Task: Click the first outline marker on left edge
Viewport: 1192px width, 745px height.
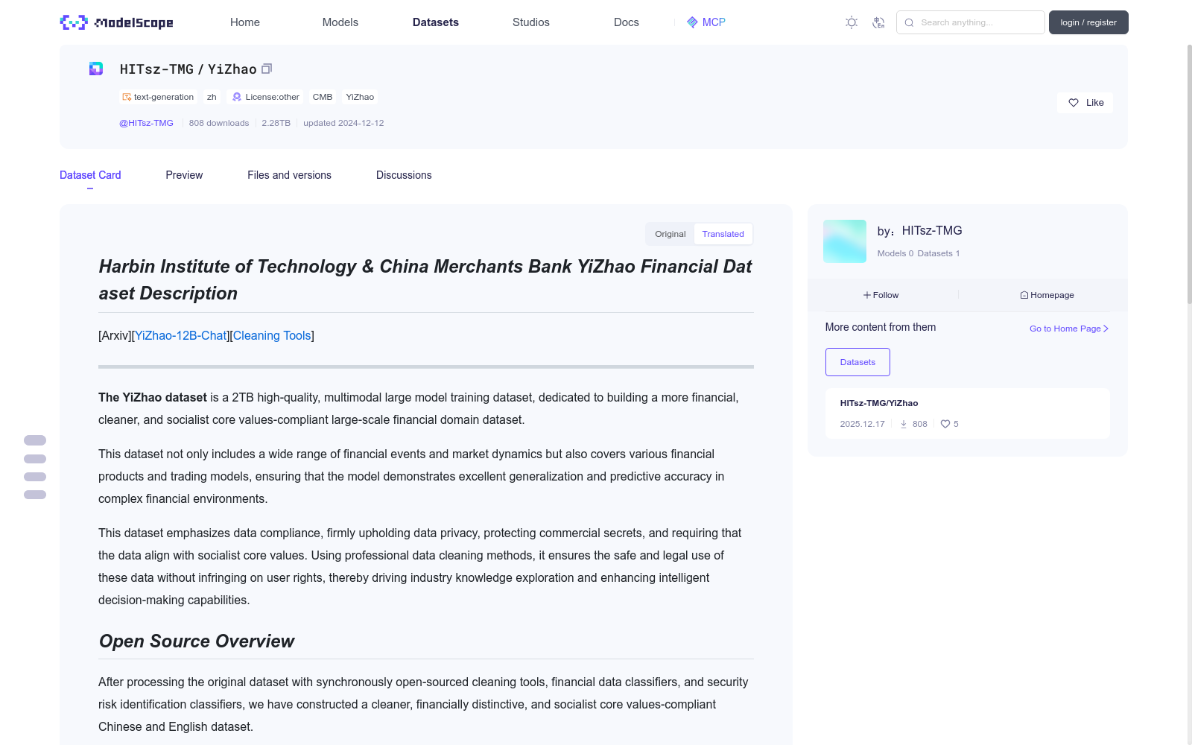Action: [35, 440]
